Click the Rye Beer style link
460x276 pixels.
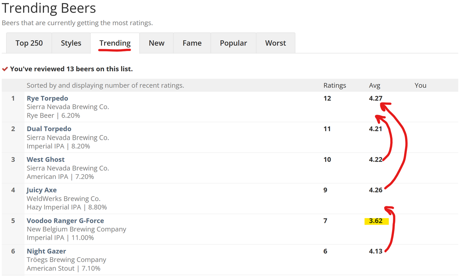pos(40,116)
